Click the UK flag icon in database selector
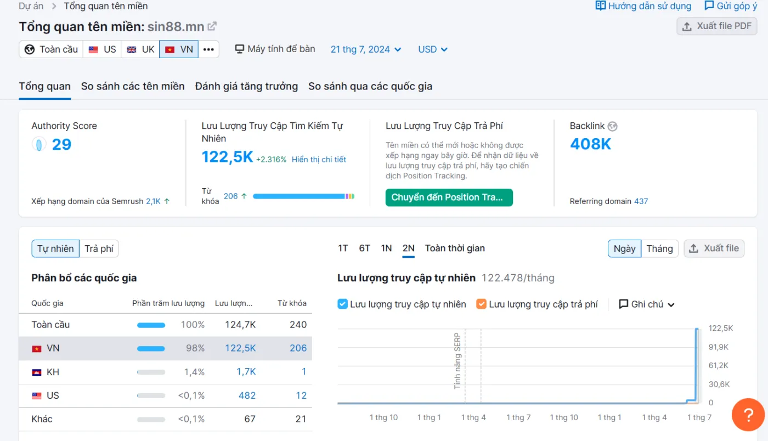 coord(132,49)
